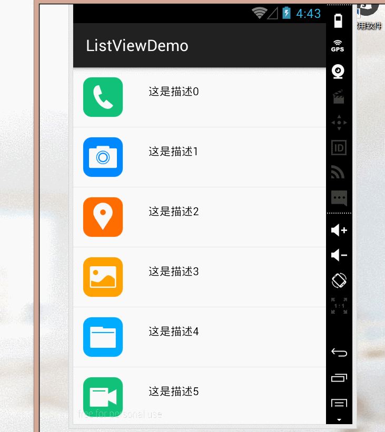The image size is (385, 432).
Task: Select the row labeled 这是描述4
Action: coord(200,337)
